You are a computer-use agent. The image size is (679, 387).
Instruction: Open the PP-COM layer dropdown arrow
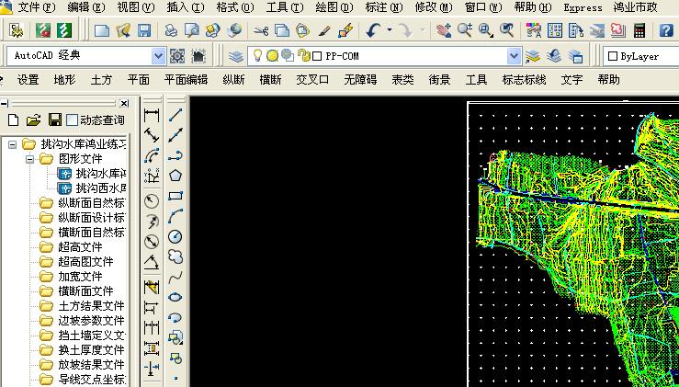pyautogui.click(x=514, y=56)
